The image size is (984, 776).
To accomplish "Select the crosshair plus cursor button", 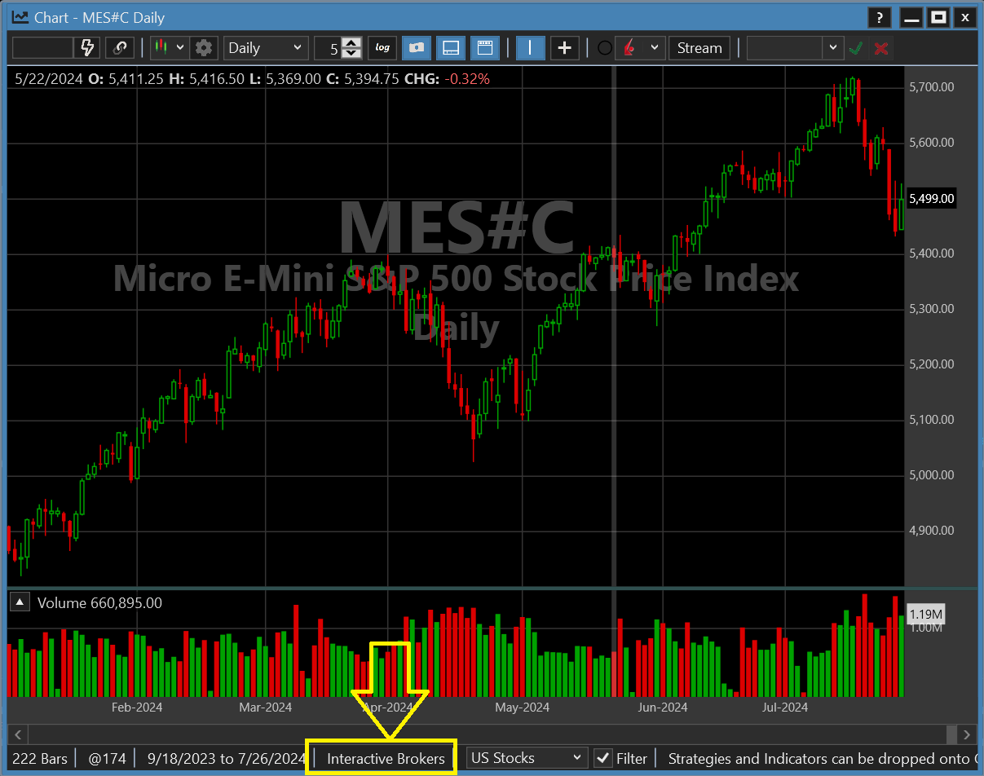I will 564,48.
